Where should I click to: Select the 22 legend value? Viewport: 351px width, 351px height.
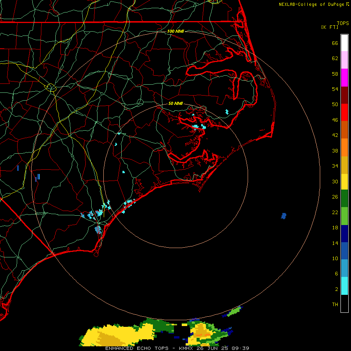pyautogui.click(x=335, y=212)
